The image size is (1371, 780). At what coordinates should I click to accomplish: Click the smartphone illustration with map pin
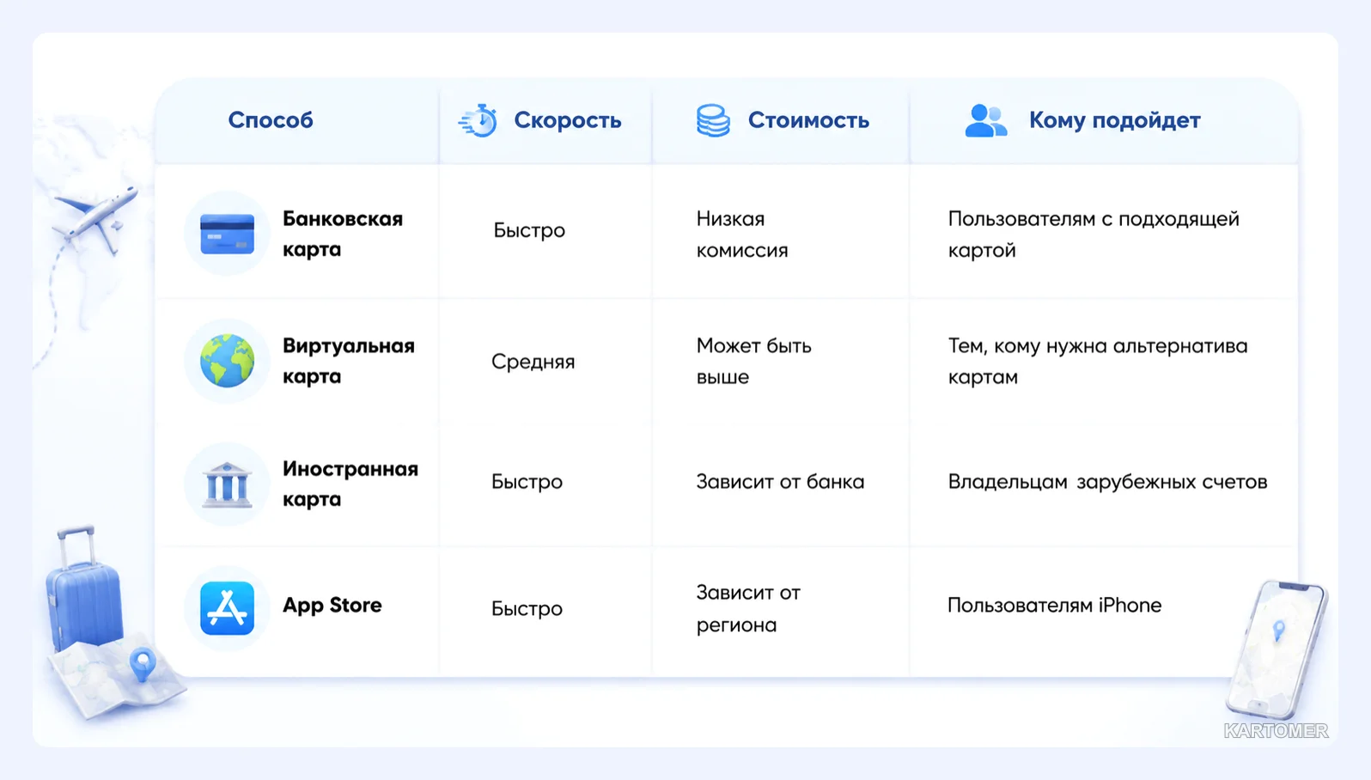(x=1277, y=649)
